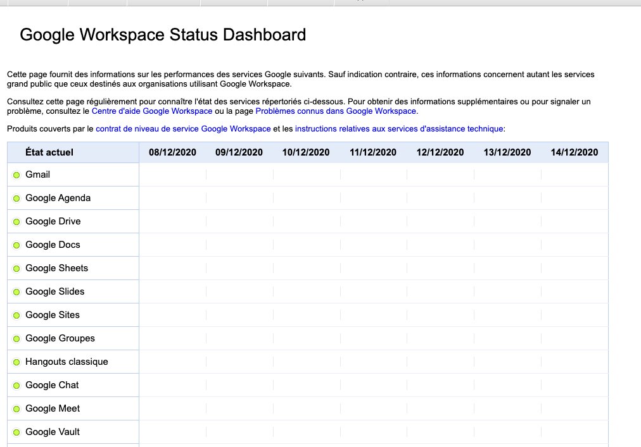This screenshot has width=641, height=447.
Task: Click the green status dot beside Google Meet
Action: tap(16, 409)
